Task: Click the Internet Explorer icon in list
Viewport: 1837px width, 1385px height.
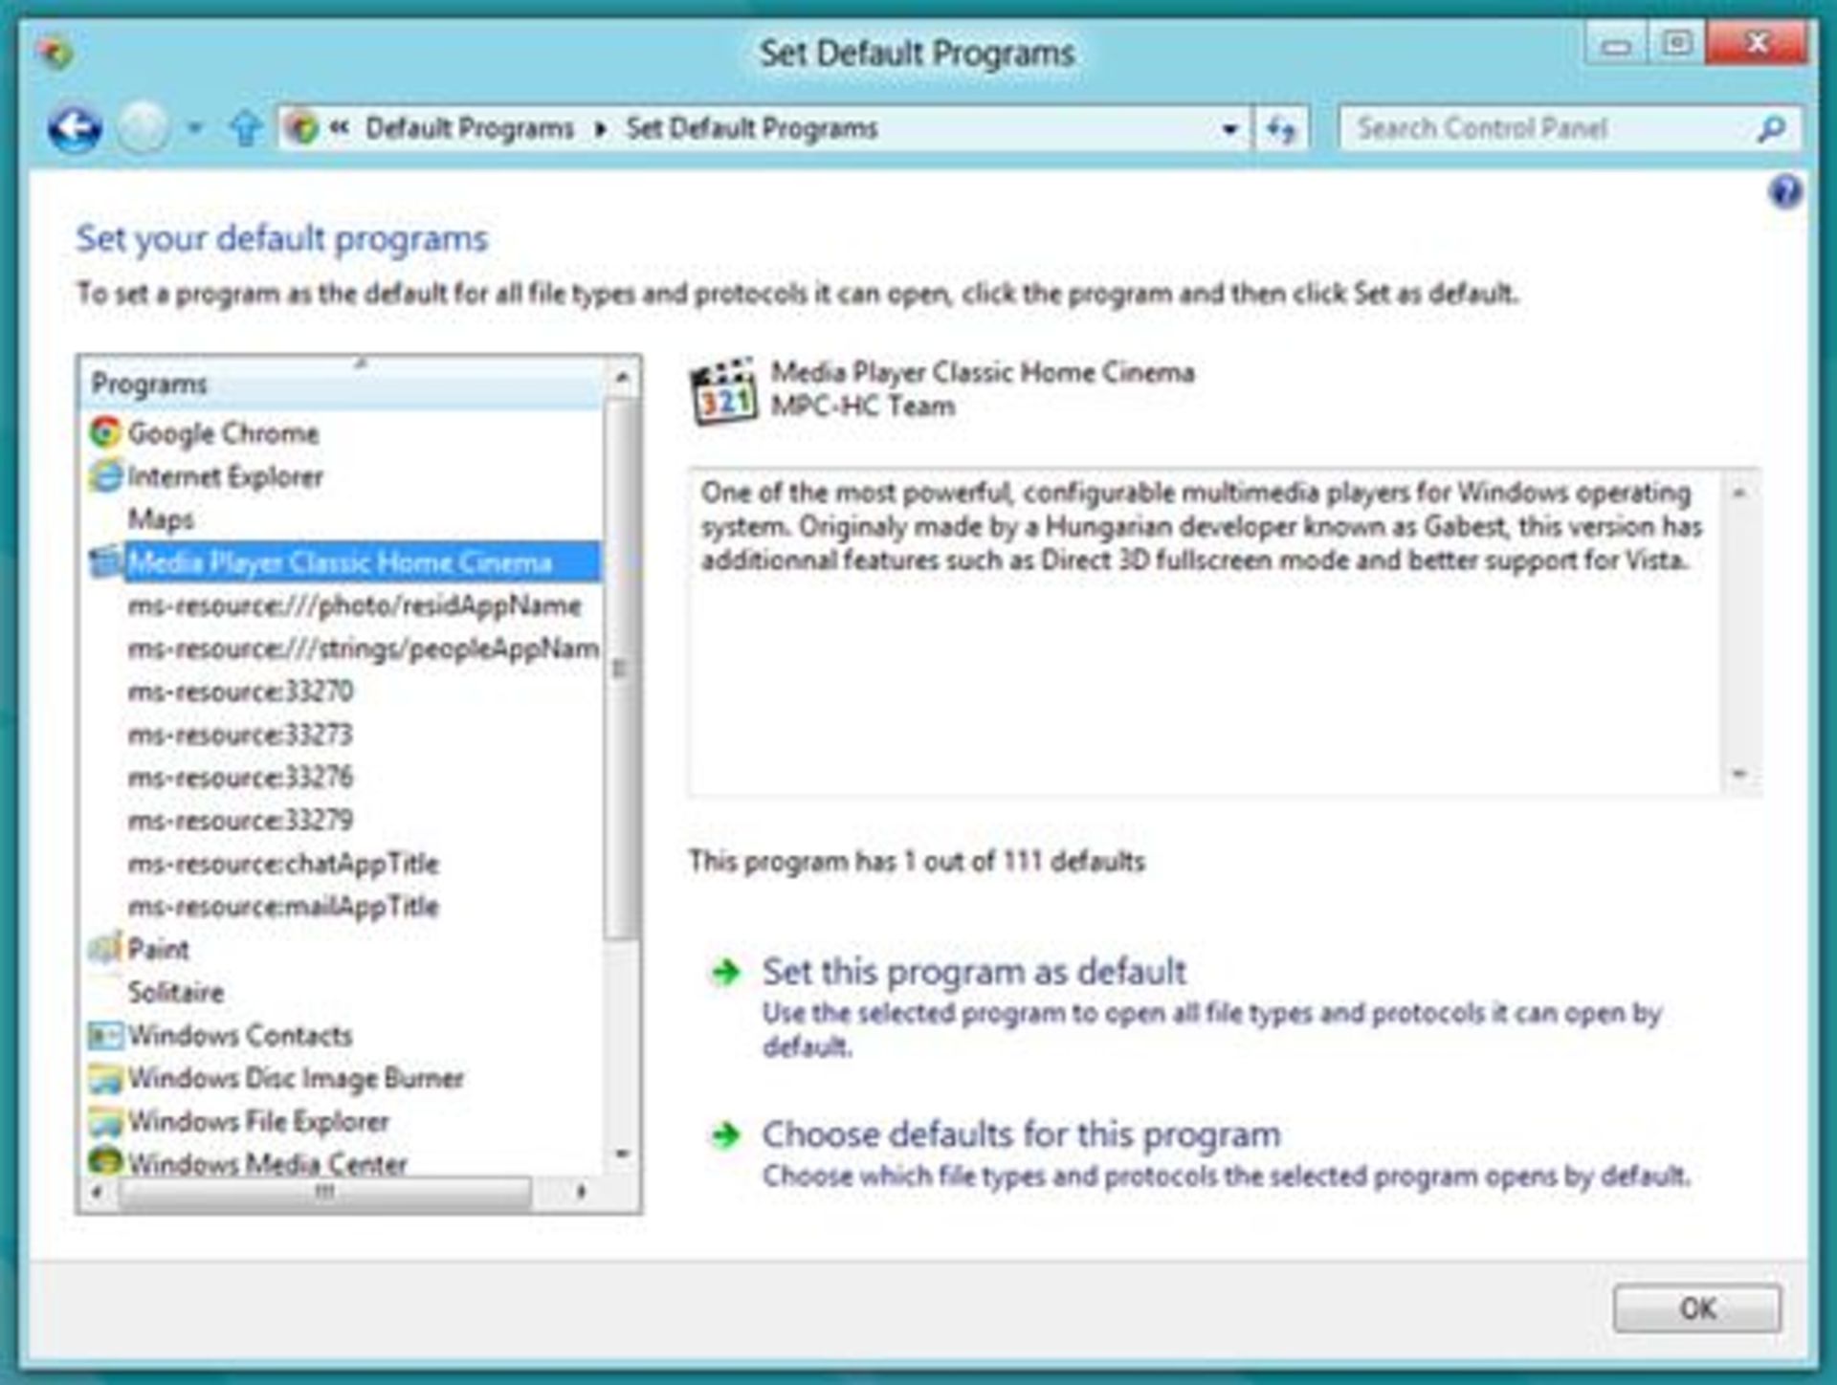Action: 105,475
